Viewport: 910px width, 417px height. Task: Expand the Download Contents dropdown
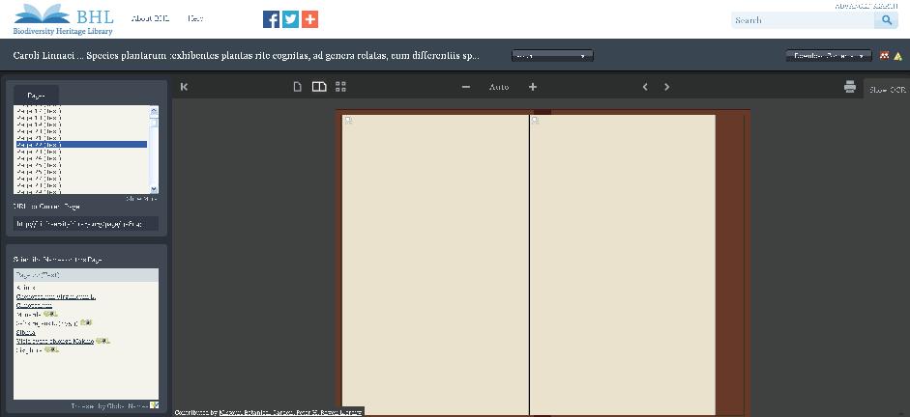(x=828, y=56)
